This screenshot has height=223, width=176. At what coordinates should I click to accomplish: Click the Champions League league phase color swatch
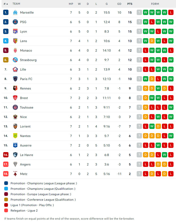(x=6, y=183)
